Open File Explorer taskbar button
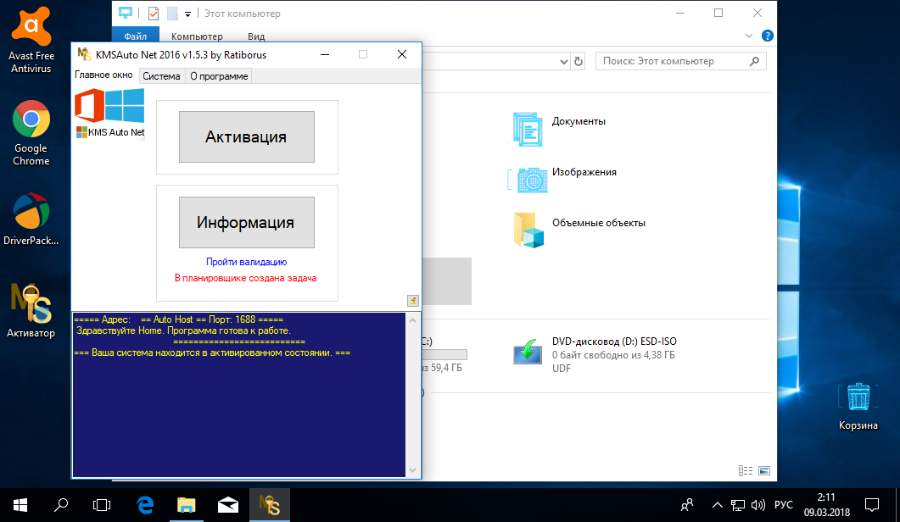Screen dimensions: 900x522 coord(186,505)
